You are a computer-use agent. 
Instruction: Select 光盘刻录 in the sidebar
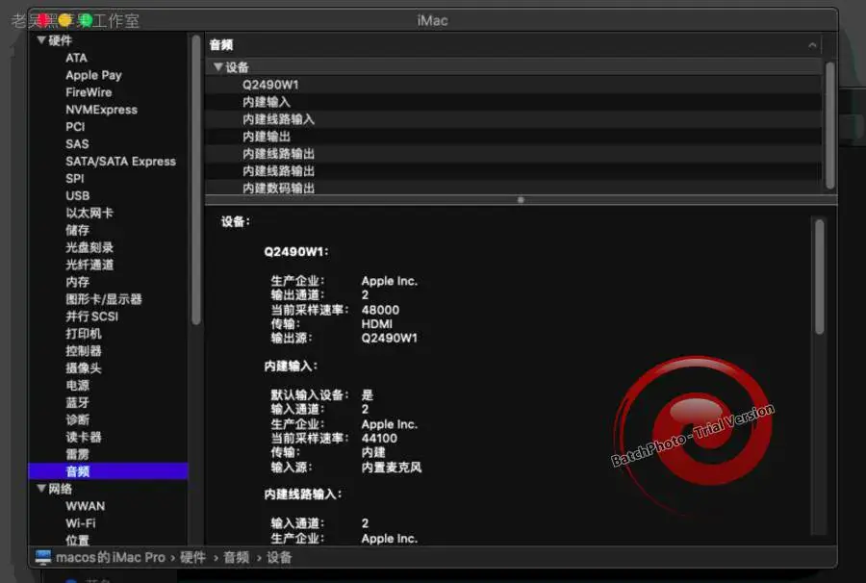click(89, 247)
